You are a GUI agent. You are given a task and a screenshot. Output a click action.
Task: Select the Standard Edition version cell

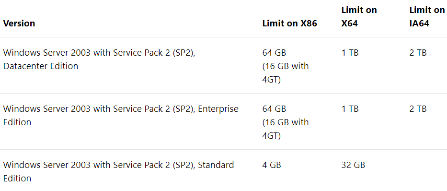pyautogui.click(x=119, y=172)
